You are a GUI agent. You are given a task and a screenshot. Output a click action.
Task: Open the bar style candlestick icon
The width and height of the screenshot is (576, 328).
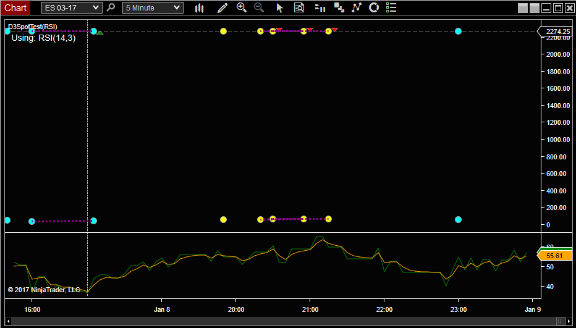(x=199, y=8)
